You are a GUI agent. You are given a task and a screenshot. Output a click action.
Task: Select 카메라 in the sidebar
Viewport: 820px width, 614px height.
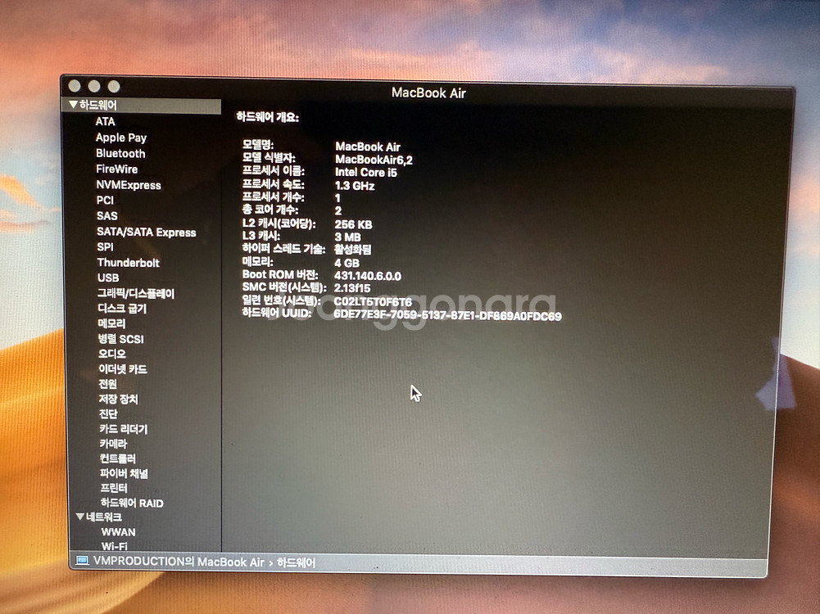[112, 444]
